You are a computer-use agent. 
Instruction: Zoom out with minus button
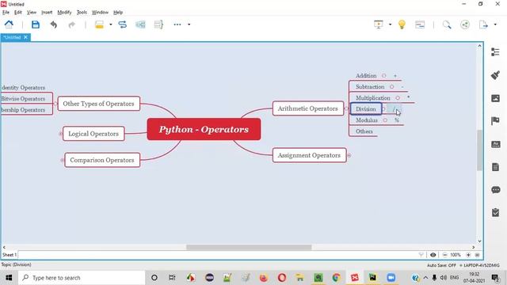point(444,255)
